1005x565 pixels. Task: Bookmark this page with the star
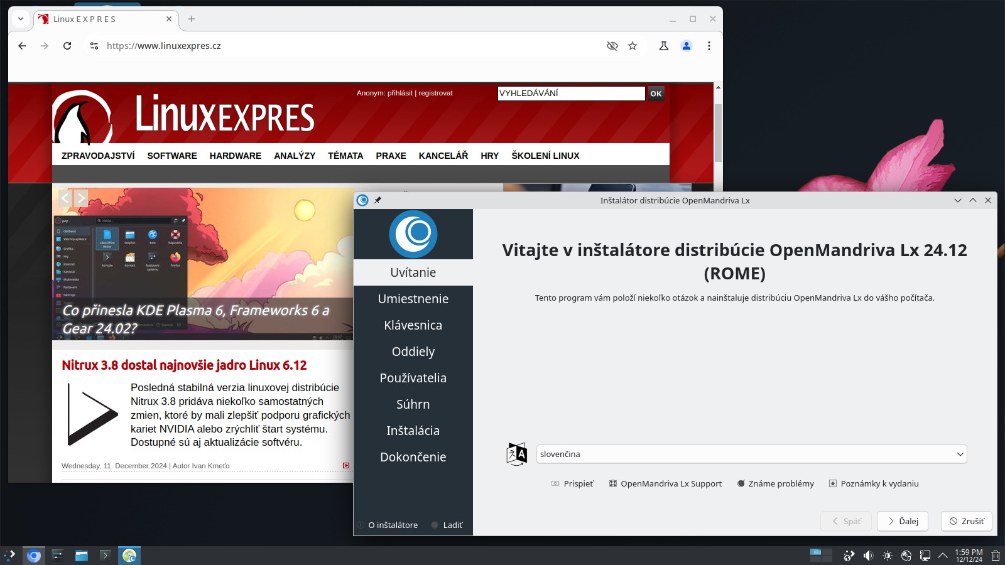[633, 46]
